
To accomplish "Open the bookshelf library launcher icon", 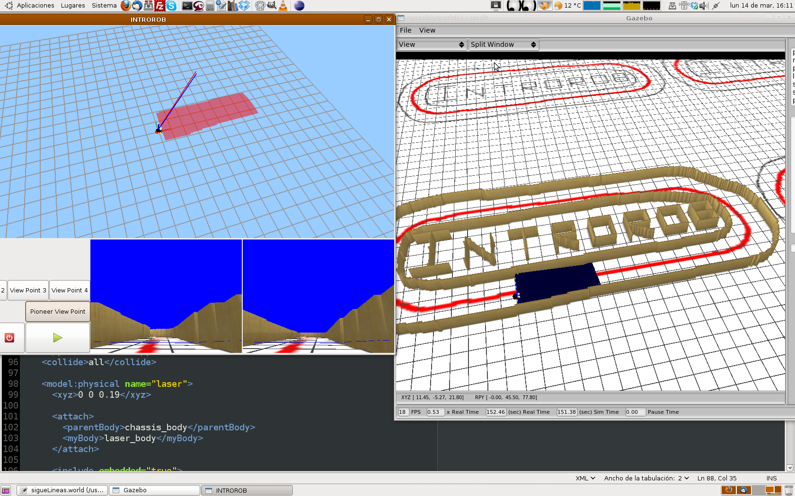I will pyautogui.click(x=233, y=6).
